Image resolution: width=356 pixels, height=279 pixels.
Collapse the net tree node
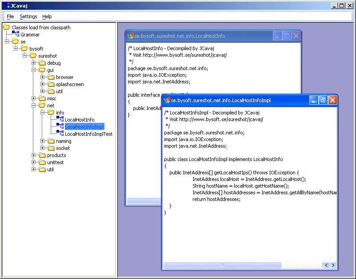click(x=33, y=106)
